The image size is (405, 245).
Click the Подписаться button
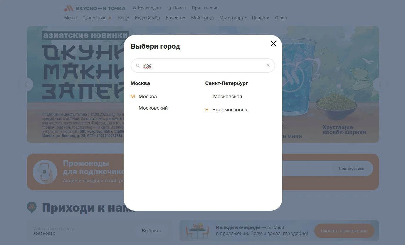(351, 168)
